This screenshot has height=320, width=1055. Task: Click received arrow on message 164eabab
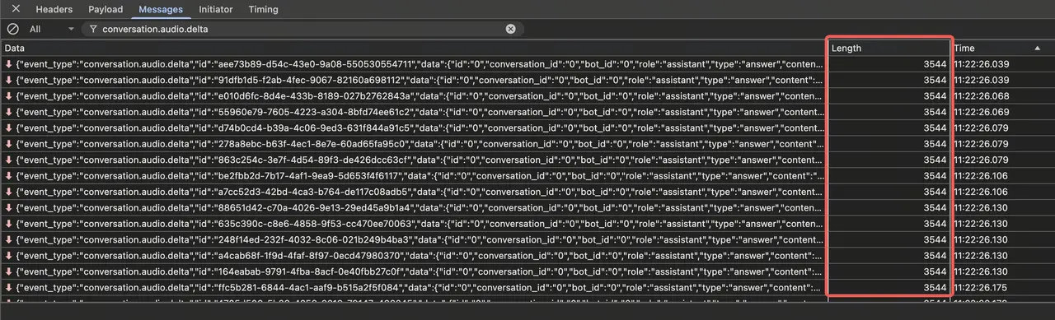pos(8,271)
